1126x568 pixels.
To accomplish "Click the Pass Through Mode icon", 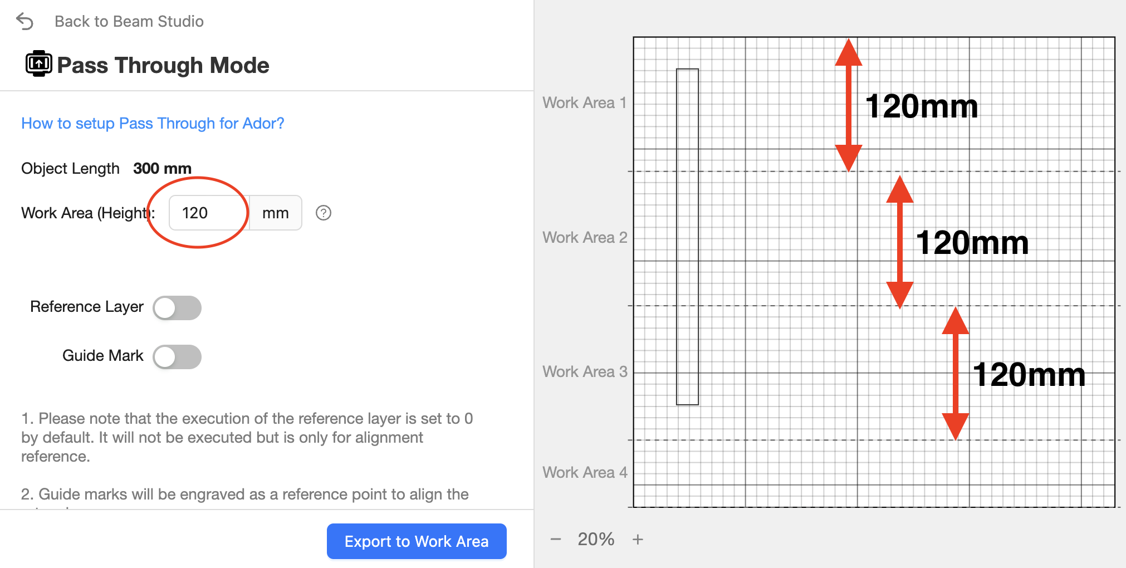I will click(38, 63).
